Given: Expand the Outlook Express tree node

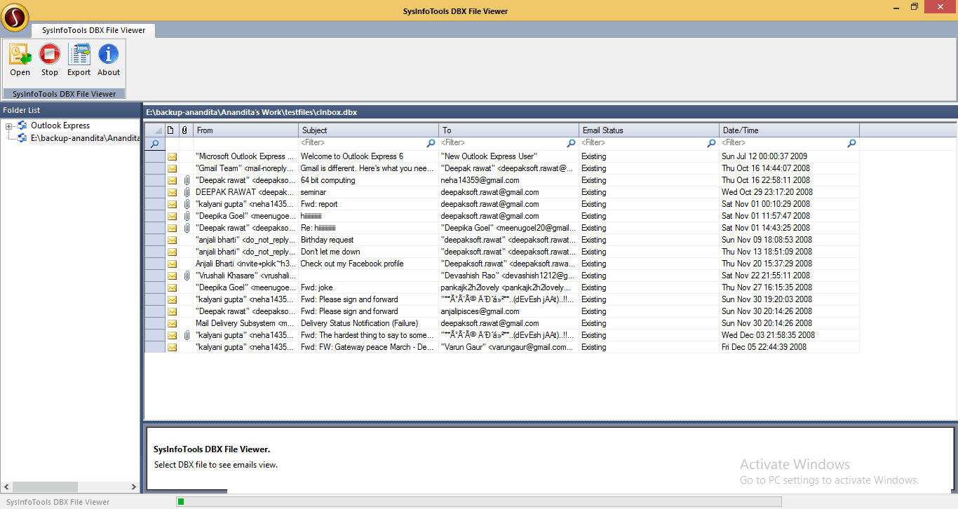Looking at the screenshot, I should [x=9, y=126].
